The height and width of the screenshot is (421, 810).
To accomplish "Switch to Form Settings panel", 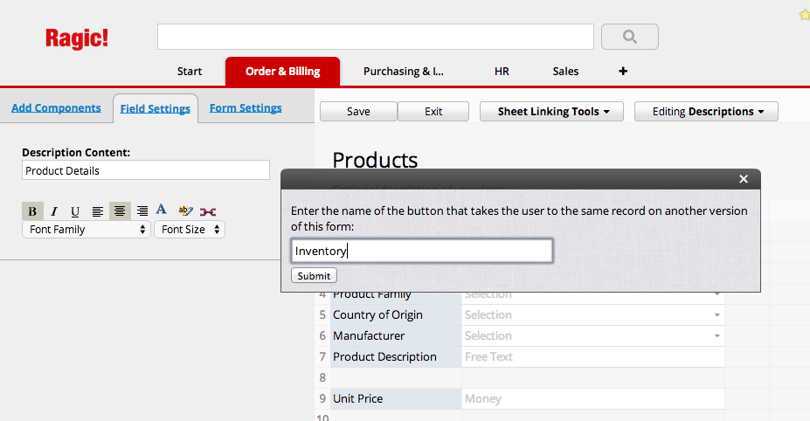I will pos(246,108).
